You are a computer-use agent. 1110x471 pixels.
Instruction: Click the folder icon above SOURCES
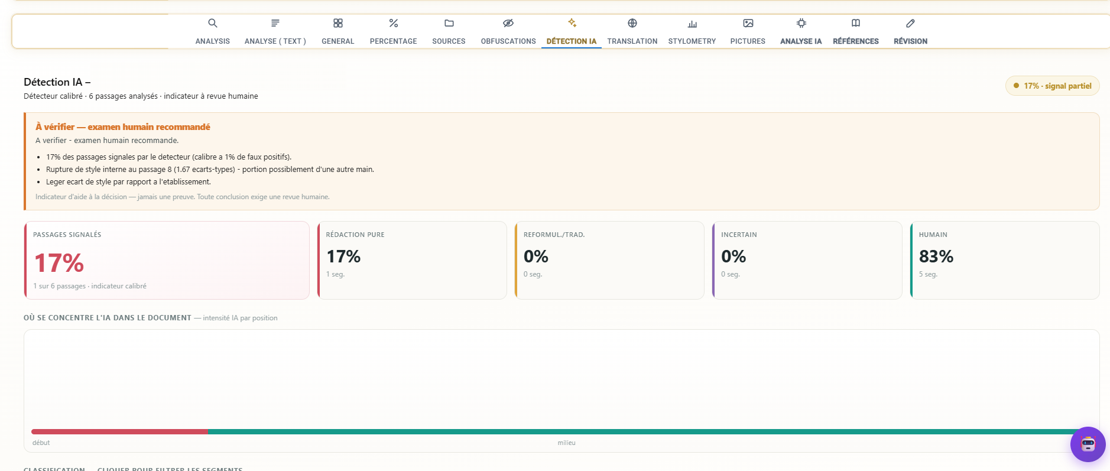[x=449, y=23]
